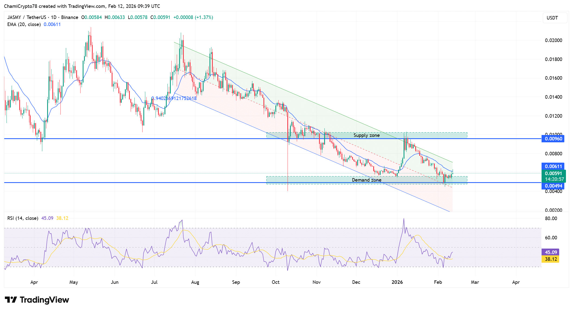The height and width of the screenshot is (312, 573).
Task: Click the purple RSI reading 45.09
Action: (x=47, y=218)
